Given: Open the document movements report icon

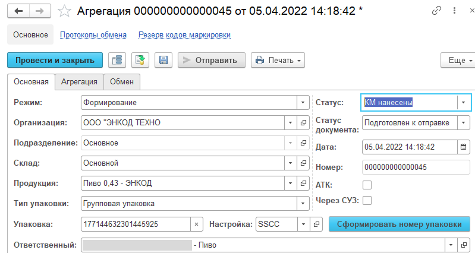Looking at the screenshot, I should [x=118, y=60].
